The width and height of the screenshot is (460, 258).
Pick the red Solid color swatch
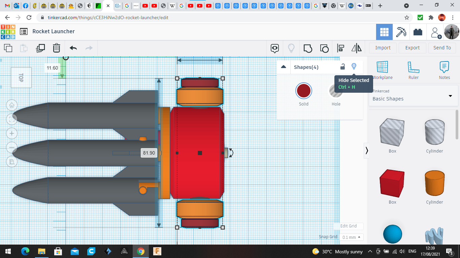pyautogui.click(x=304, y=91)
